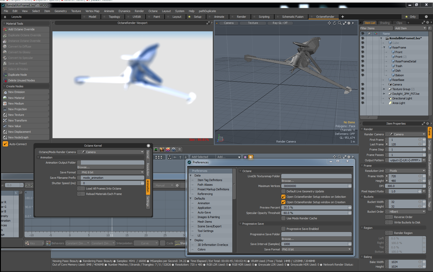Uncheck Open OctaneRender Setup window on Selection

[x=283, y=197]
